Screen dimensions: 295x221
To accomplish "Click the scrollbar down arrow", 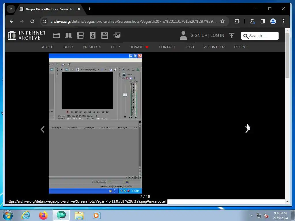I will pyautogui.click(x=287, y=202).
